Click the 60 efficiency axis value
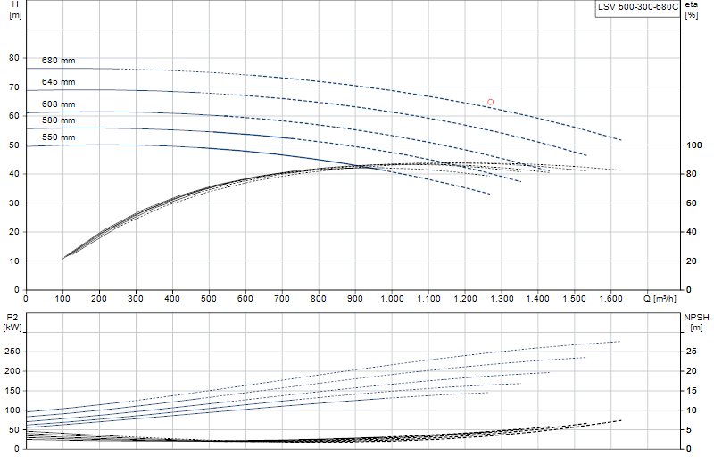Screen dimensions: 714x464 691,203
